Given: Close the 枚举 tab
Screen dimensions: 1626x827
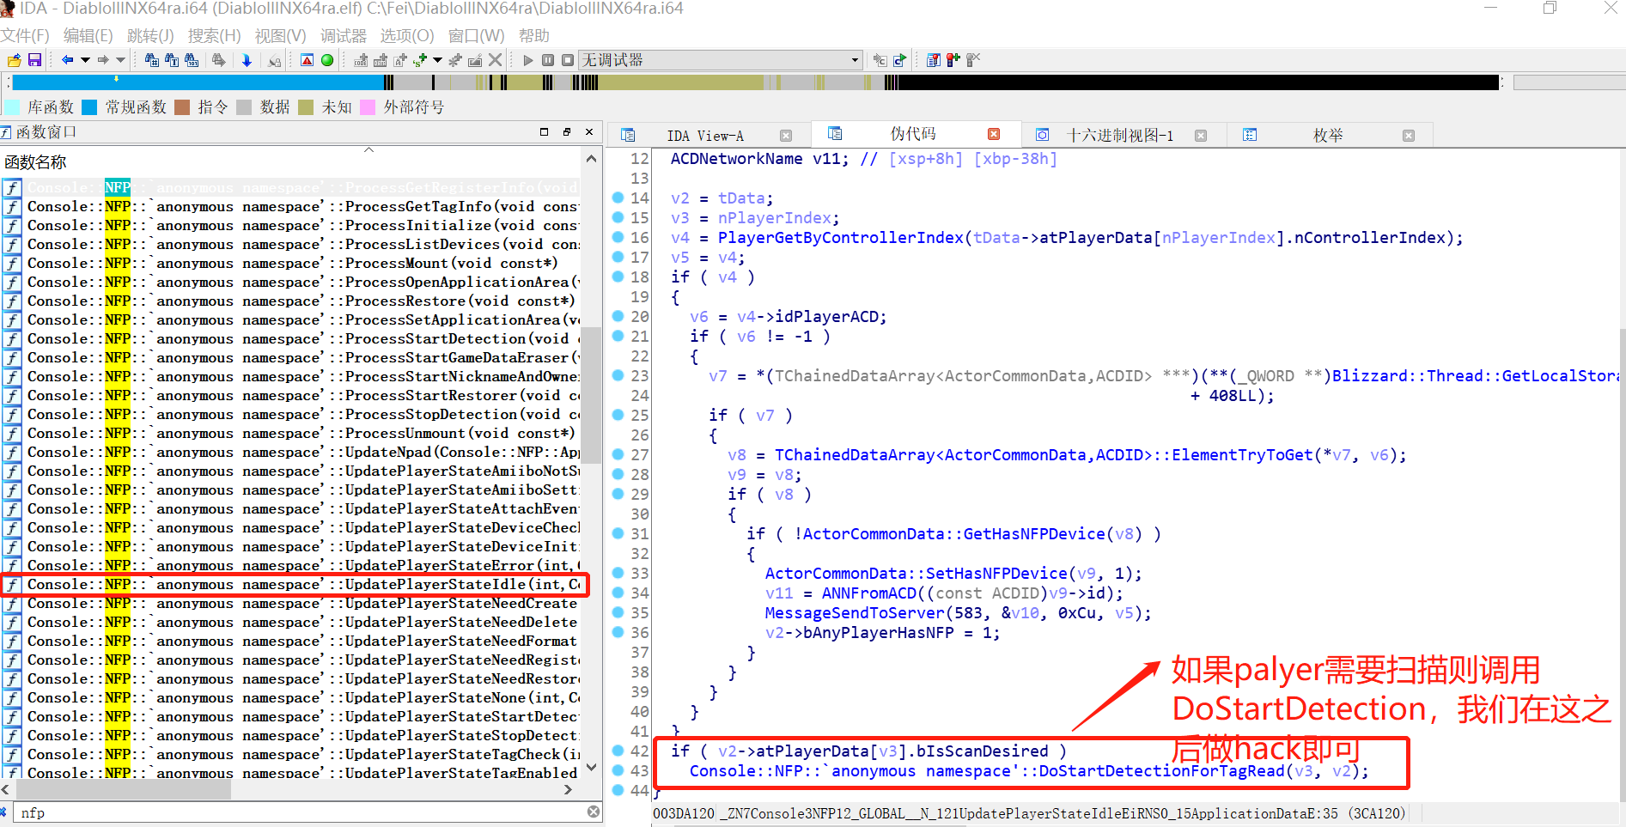Looking at the screenshot, I should [1409, 136].
